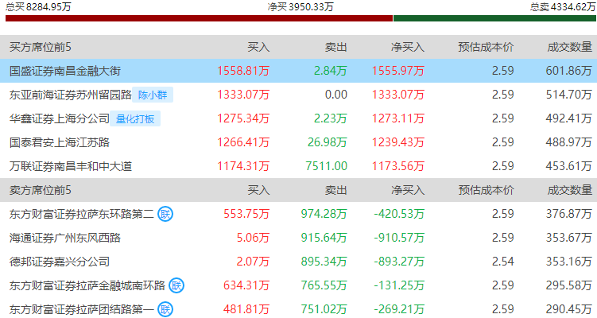Click sell value 974.28万
The height and width of the screenshot is (318, 597).
(x=324, y=214)
